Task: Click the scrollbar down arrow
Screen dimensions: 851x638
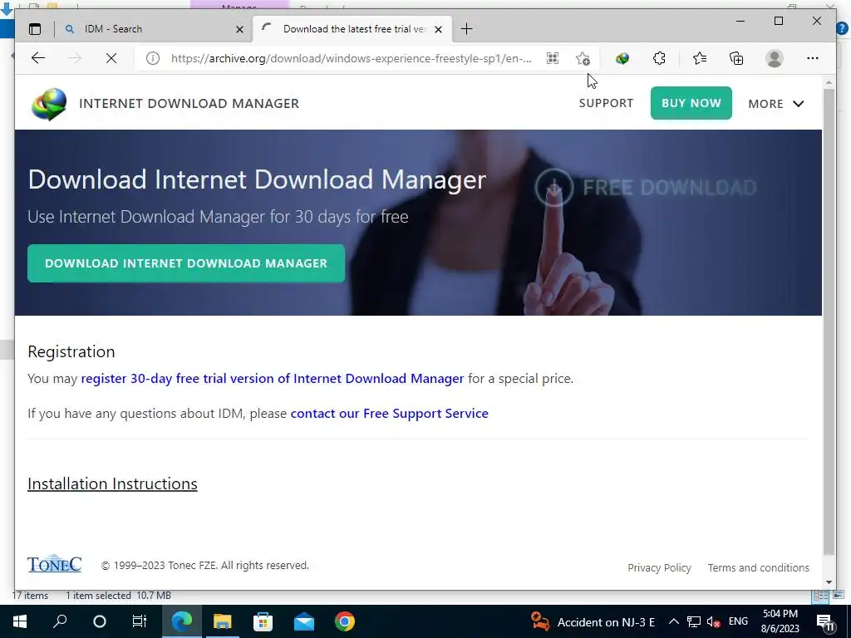Action: click(x=829, y=582)
